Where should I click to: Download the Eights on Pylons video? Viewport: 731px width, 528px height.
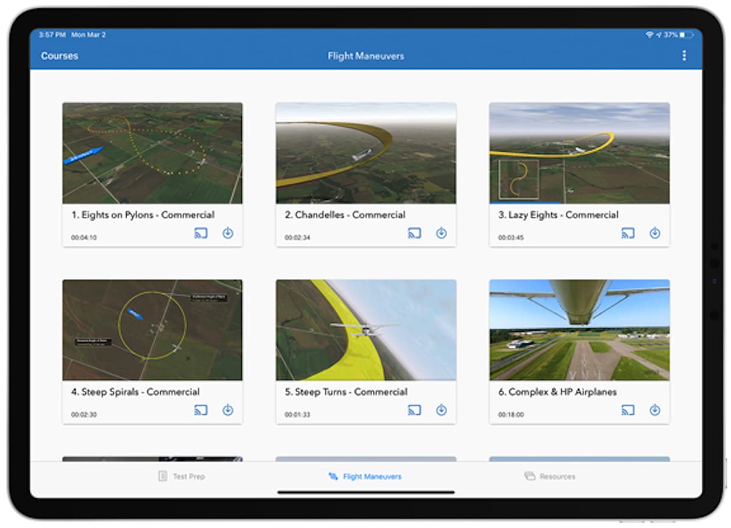(228, 233)
